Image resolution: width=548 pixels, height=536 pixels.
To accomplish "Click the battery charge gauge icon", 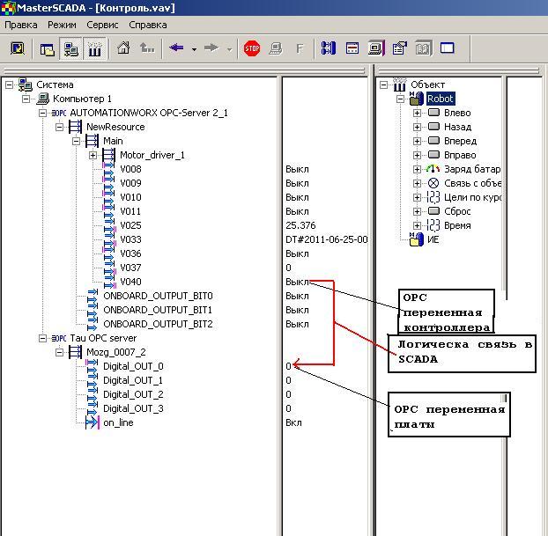I will point(433,169).
